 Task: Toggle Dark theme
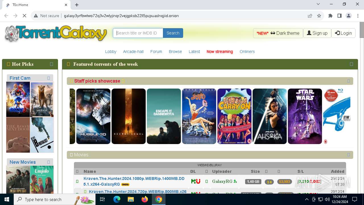[x=278, y=33]
